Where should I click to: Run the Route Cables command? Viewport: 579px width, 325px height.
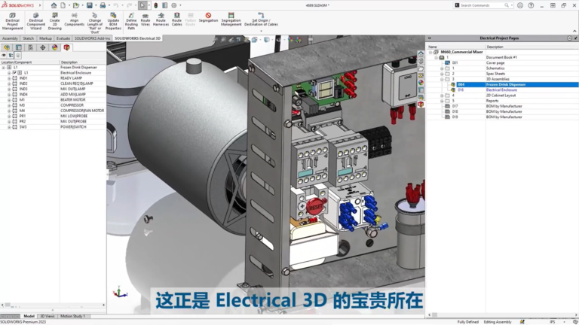177,20
